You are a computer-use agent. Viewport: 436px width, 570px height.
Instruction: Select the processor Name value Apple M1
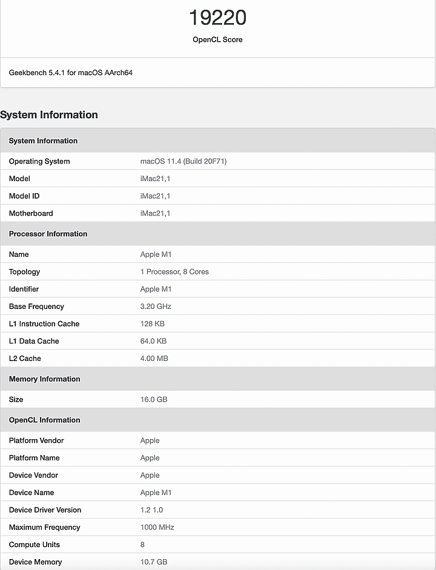(x=156, y=254)
